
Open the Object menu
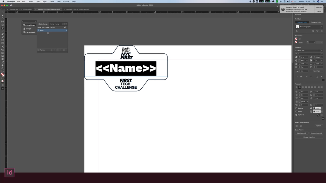click(x=45, y=1)
